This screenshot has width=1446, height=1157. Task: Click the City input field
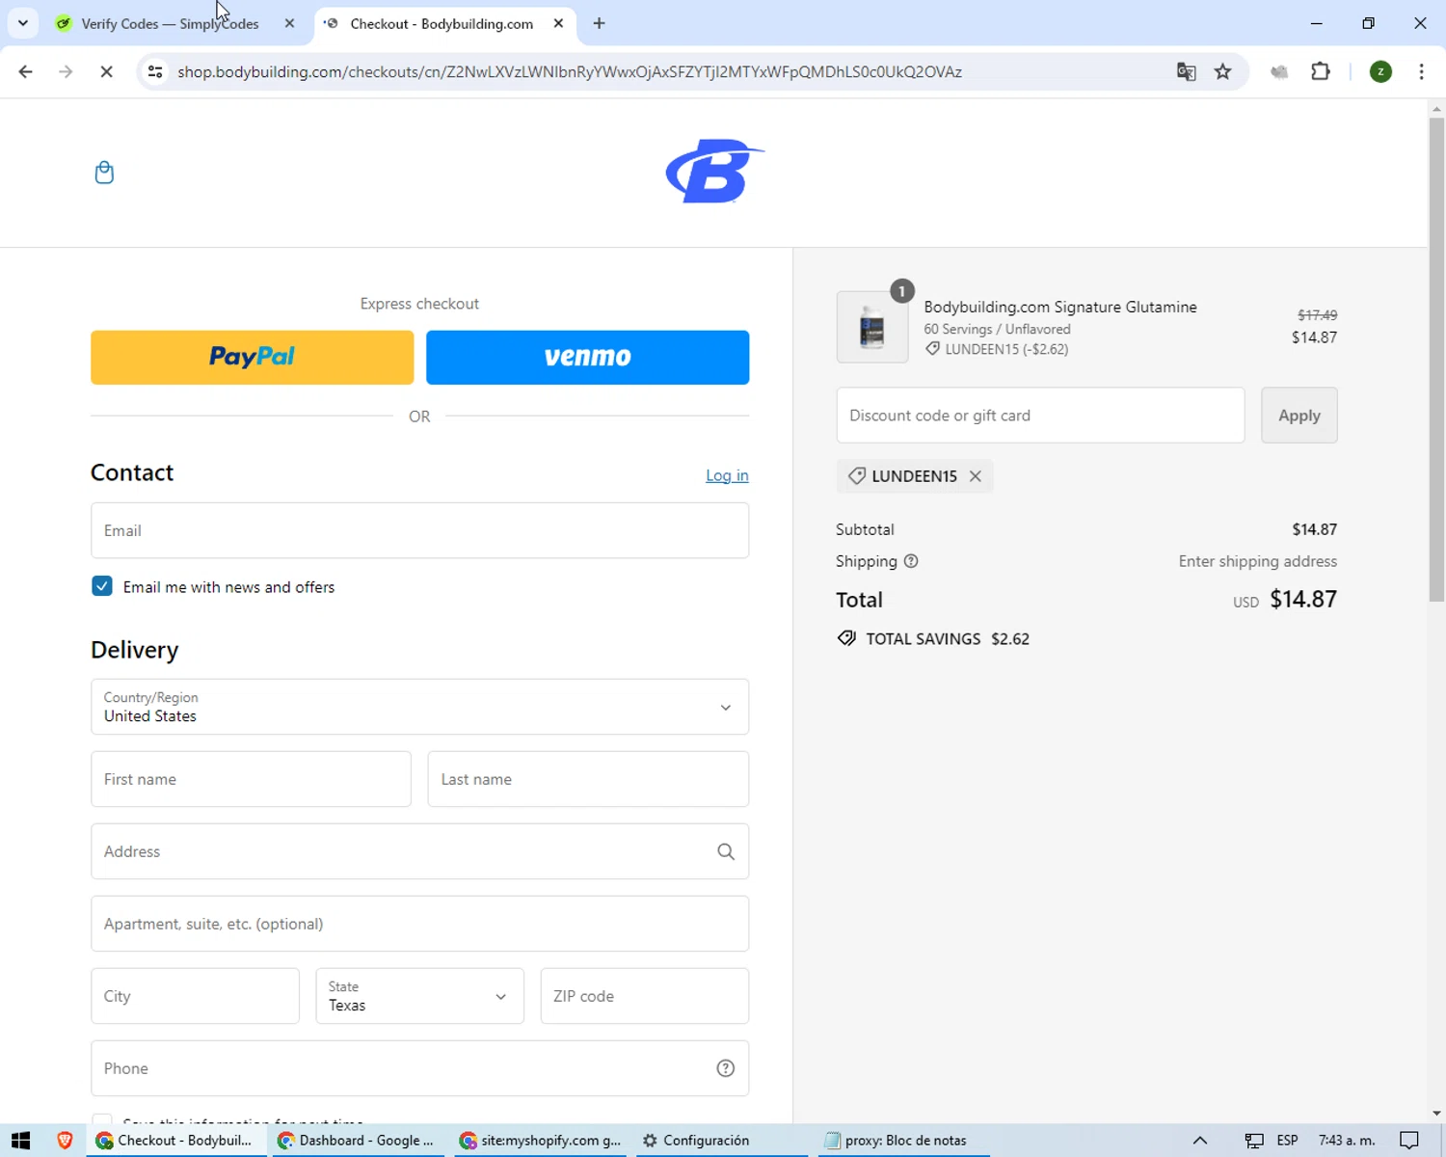tap(195, 996)
